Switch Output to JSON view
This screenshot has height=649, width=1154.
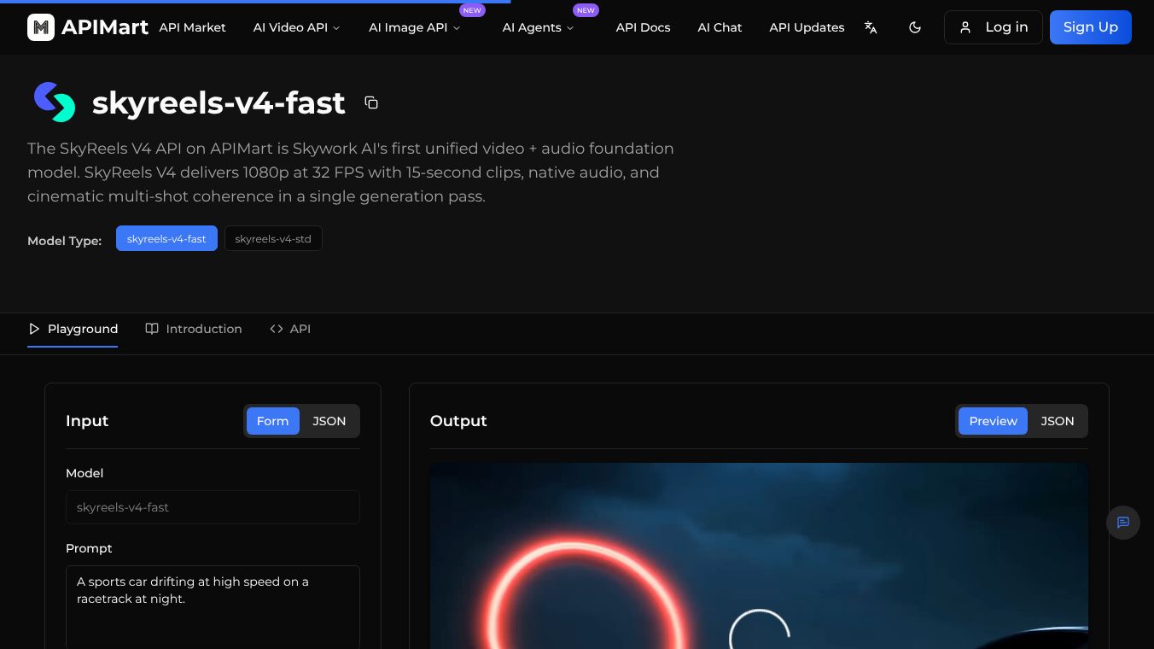point(1057,421)
